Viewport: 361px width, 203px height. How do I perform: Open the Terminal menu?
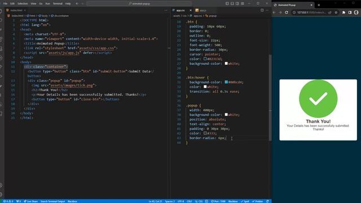(x=58, y=4)
